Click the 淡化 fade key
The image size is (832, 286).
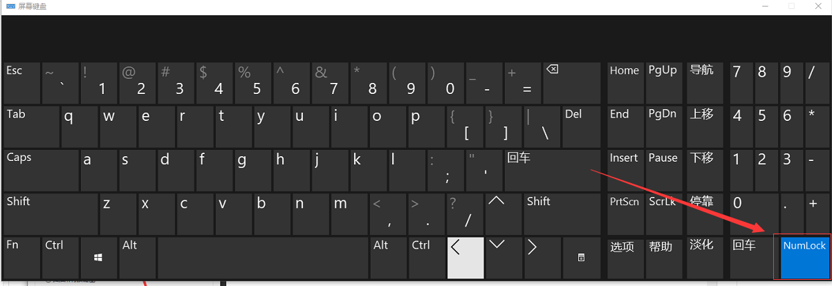pyautogui.click(x=703, y=257)
